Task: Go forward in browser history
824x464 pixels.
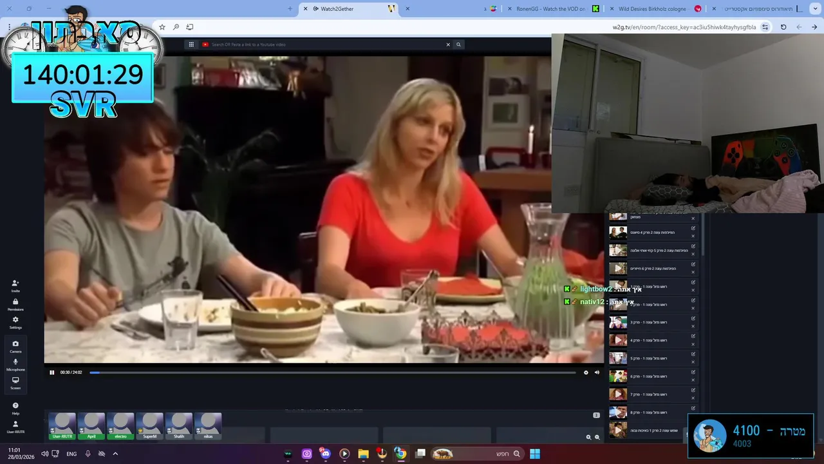Action: click(799, 27)
